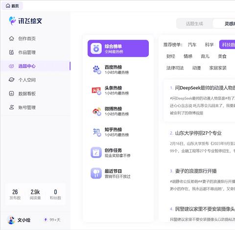Click the 文小绘 username

coord(24,220)
